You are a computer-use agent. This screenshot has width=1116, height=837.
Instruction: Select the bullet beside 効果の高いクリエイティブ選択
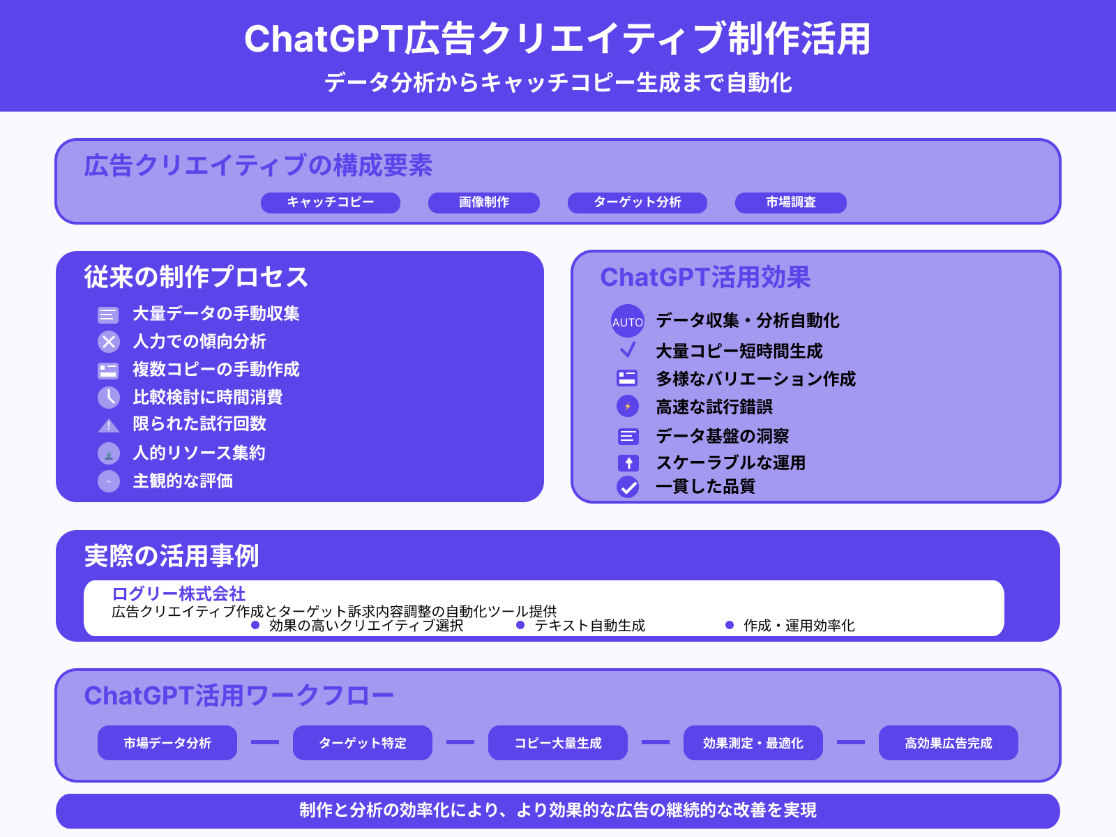coord(255,626)
